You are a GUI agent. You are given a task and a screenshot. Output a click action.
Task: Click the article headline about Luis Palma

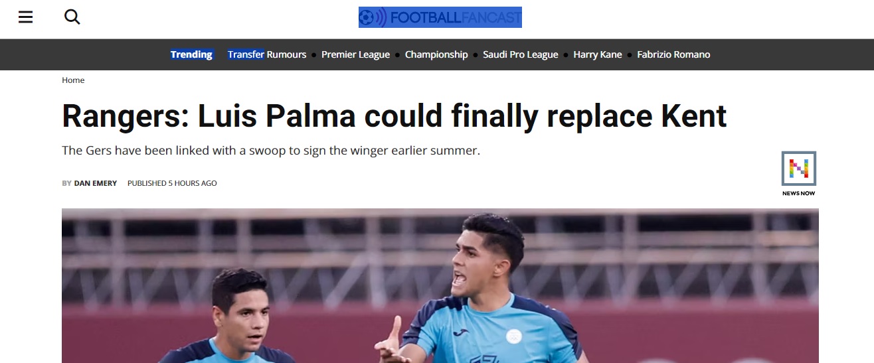pos(394,116)
